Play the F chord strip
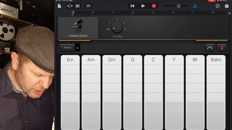232x130 pixels. coord(174,92)
